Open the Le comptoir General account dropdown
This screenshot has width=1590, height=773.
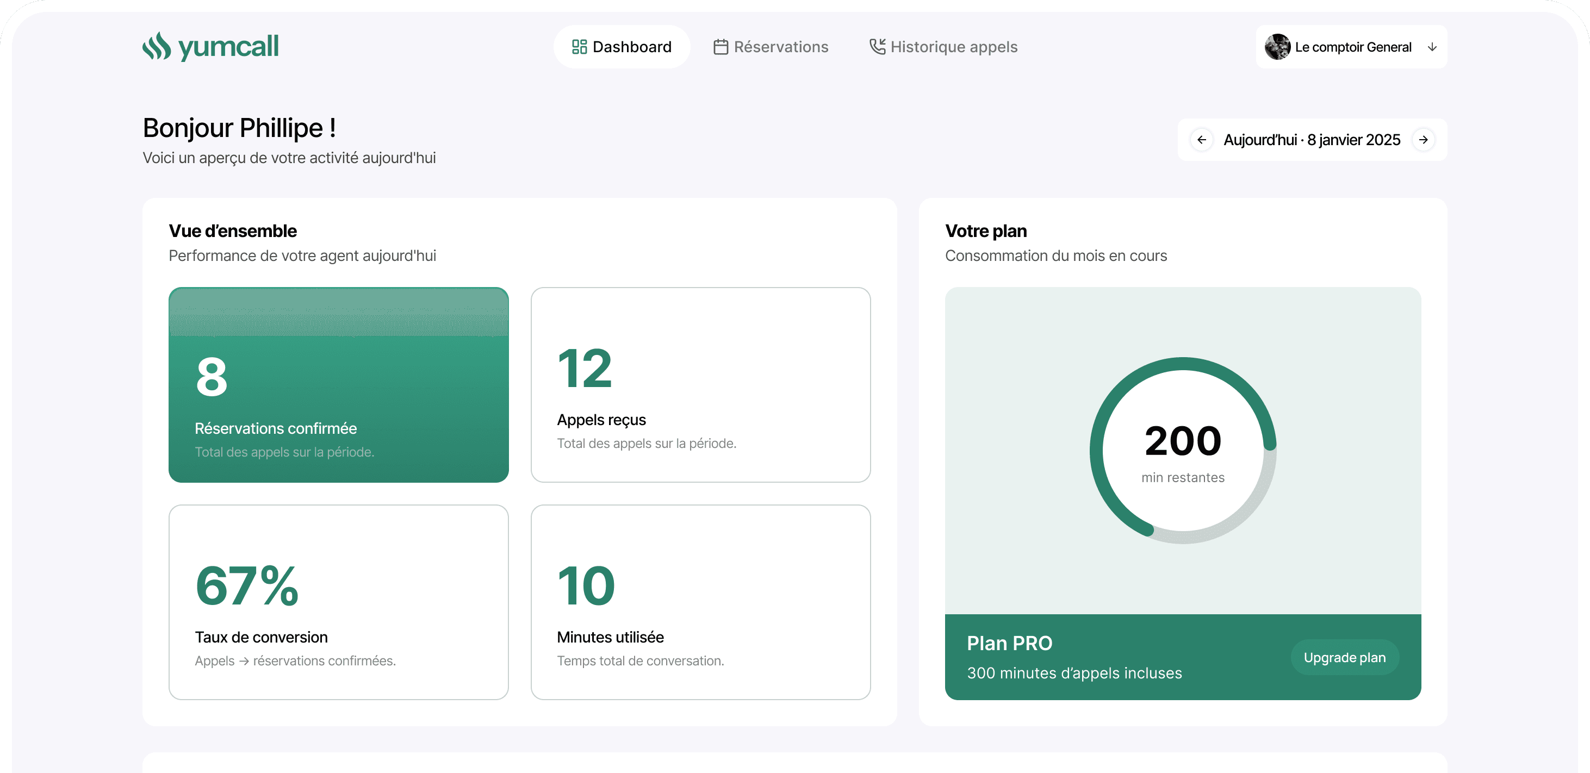pyautogui.click(x=1352, y=47)
